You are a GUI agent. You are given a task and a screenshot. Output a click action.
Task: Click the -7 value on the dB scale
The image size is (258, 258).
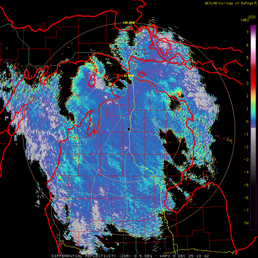(x=246, y=210)
